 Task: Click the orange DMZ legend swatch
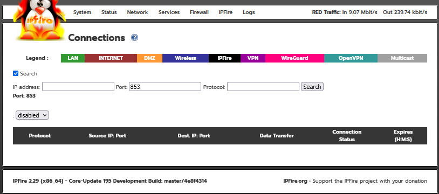click(x=149, y=58)
